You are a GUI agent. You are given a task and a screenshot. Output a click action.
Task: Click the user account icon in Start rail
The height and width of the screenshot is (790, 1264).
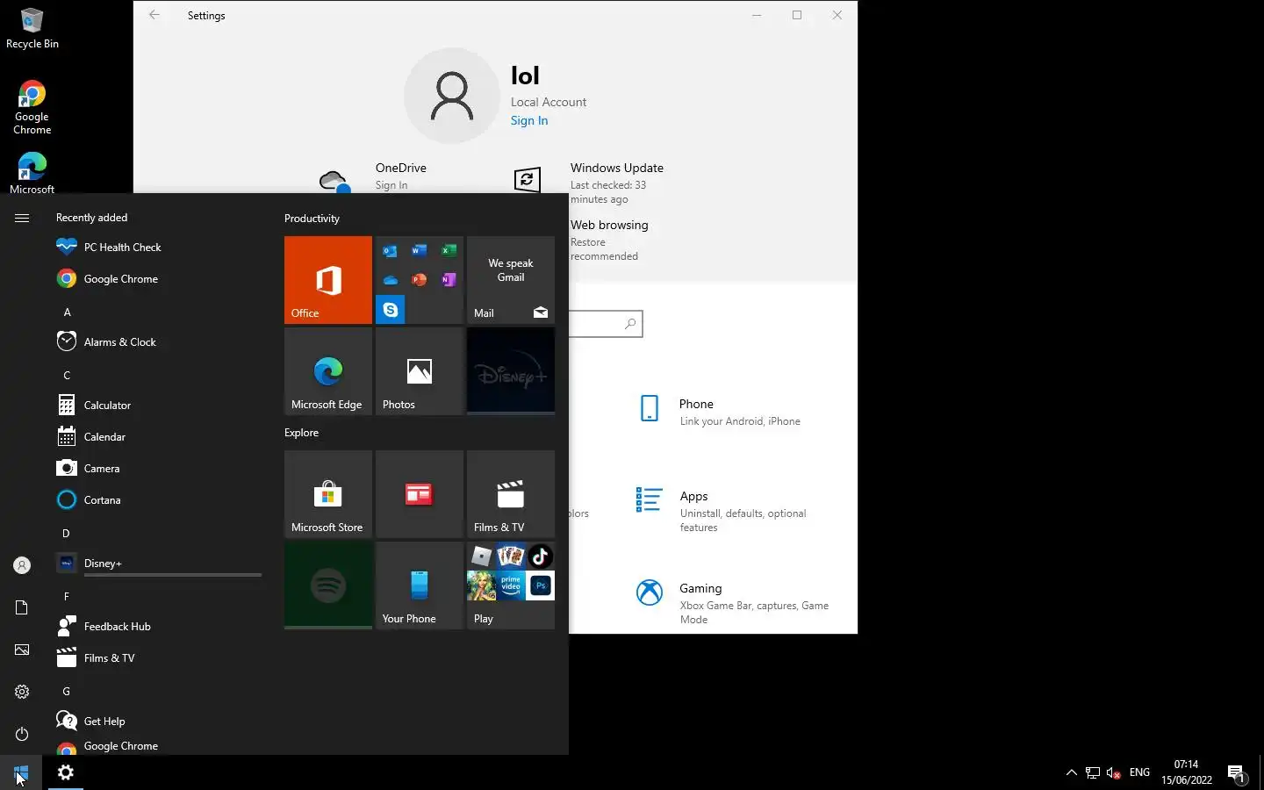pyautogui.click(x=22, y=565)
